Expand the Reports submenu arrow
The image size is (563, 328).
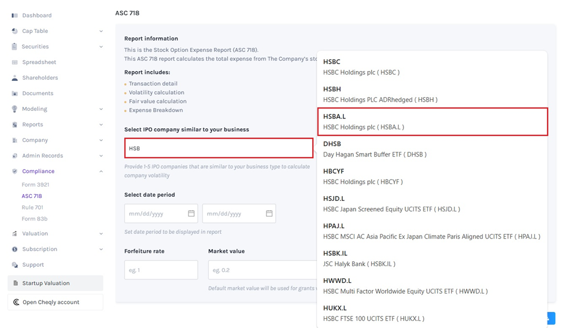pyautogui.click(x=101, y=125)
